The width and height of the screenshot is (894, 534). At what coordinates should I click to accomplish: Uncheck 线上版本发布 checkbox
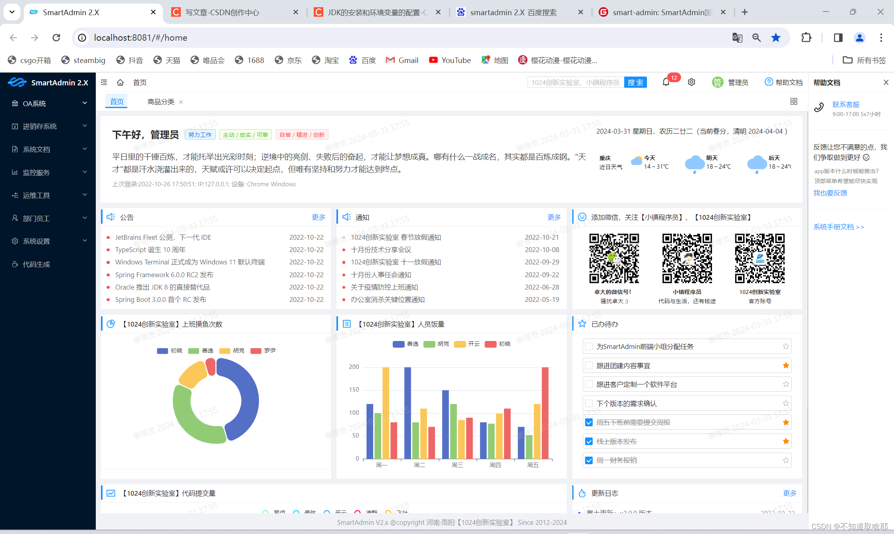tap(589, 441)
